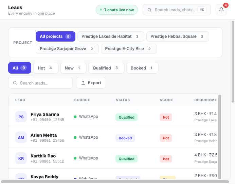
Task: Select the All projects filter chip
Action: (55, 36)
